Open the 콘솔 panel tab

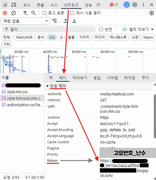40,5
